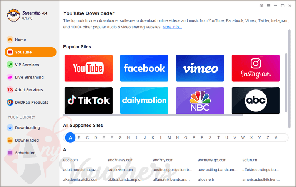Open adult.noodlemagaz... site entry
296x187 pixels.
(81, 170)
